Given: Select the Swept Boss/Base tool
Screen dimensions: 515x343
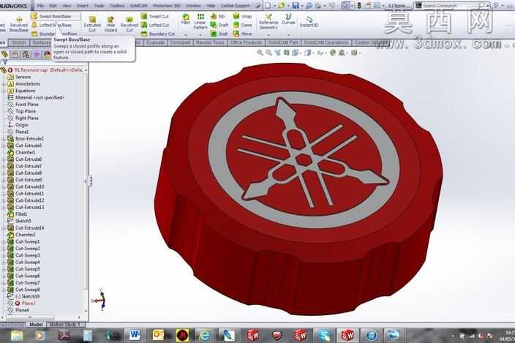Looking at the screenshot, I should point(55,16).
